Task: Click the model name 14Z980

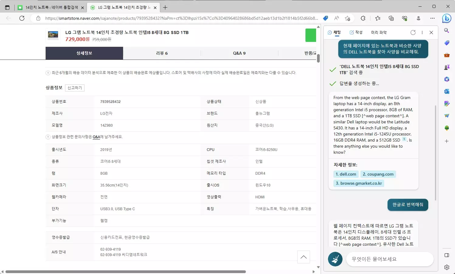Action: 106,125
